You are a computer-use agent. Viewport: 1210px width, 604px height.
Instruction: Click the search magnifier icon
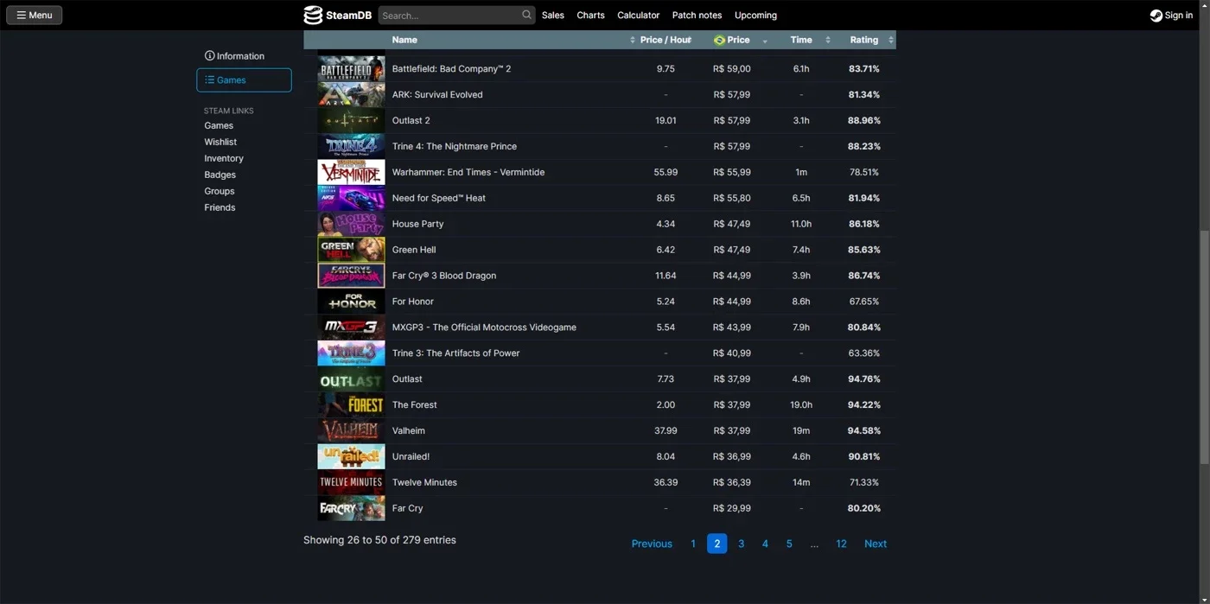coord(526,15)
